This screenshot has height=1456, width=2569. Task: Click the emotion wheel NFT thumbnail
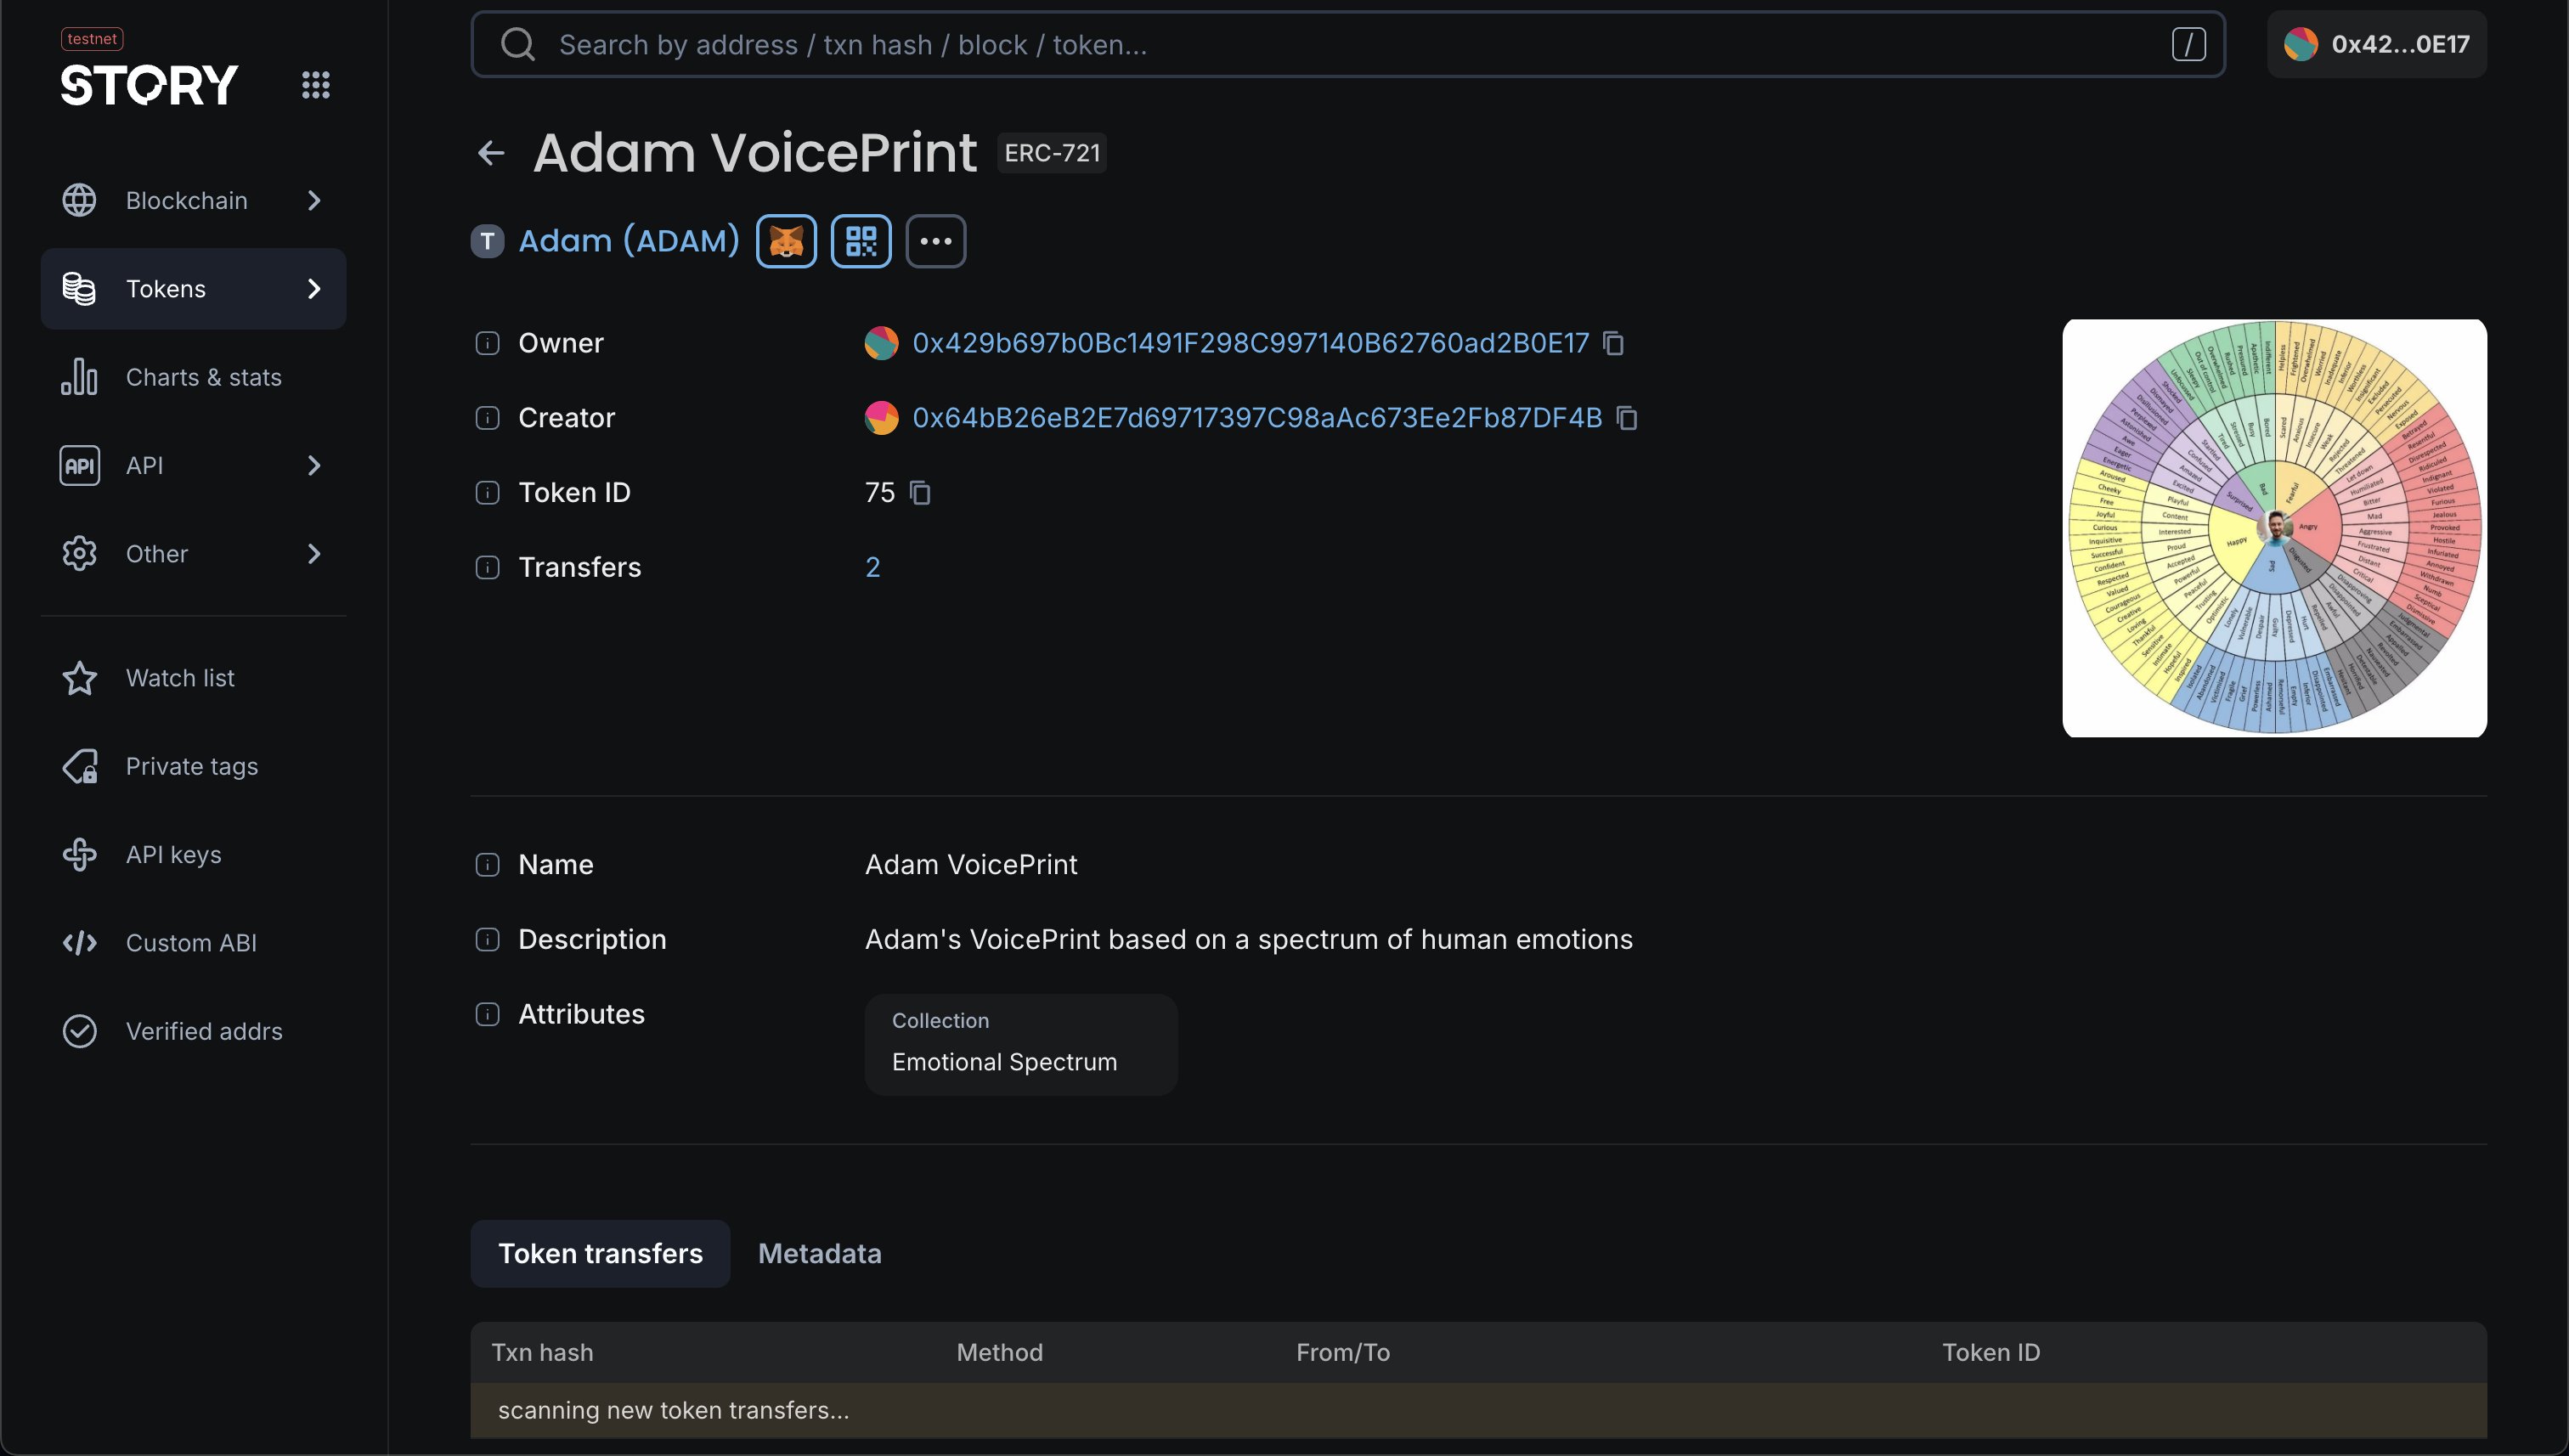point(2274,528)
